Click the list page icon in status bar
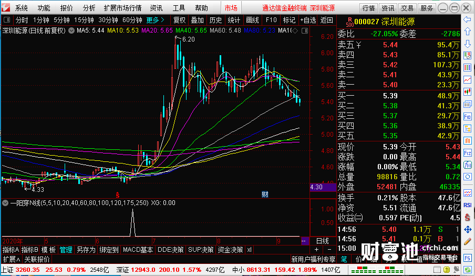This screenshot has height=276, width=475. pyautogui.click(x=437, y=269)
